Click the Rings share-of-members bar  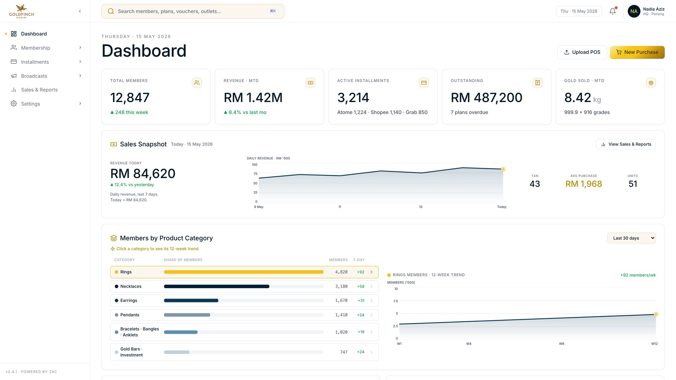click(x=244, y=272)
